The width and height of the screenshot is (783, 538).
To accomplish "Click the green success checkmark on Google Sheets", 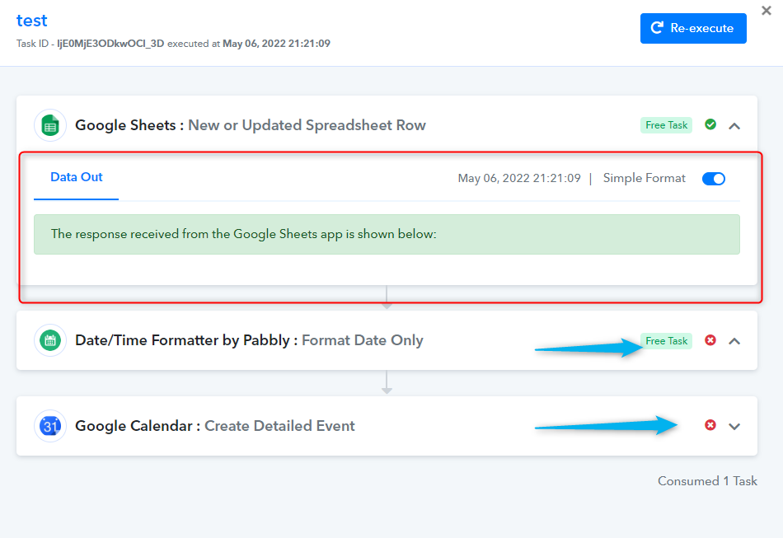I will [x=710, y=124].
